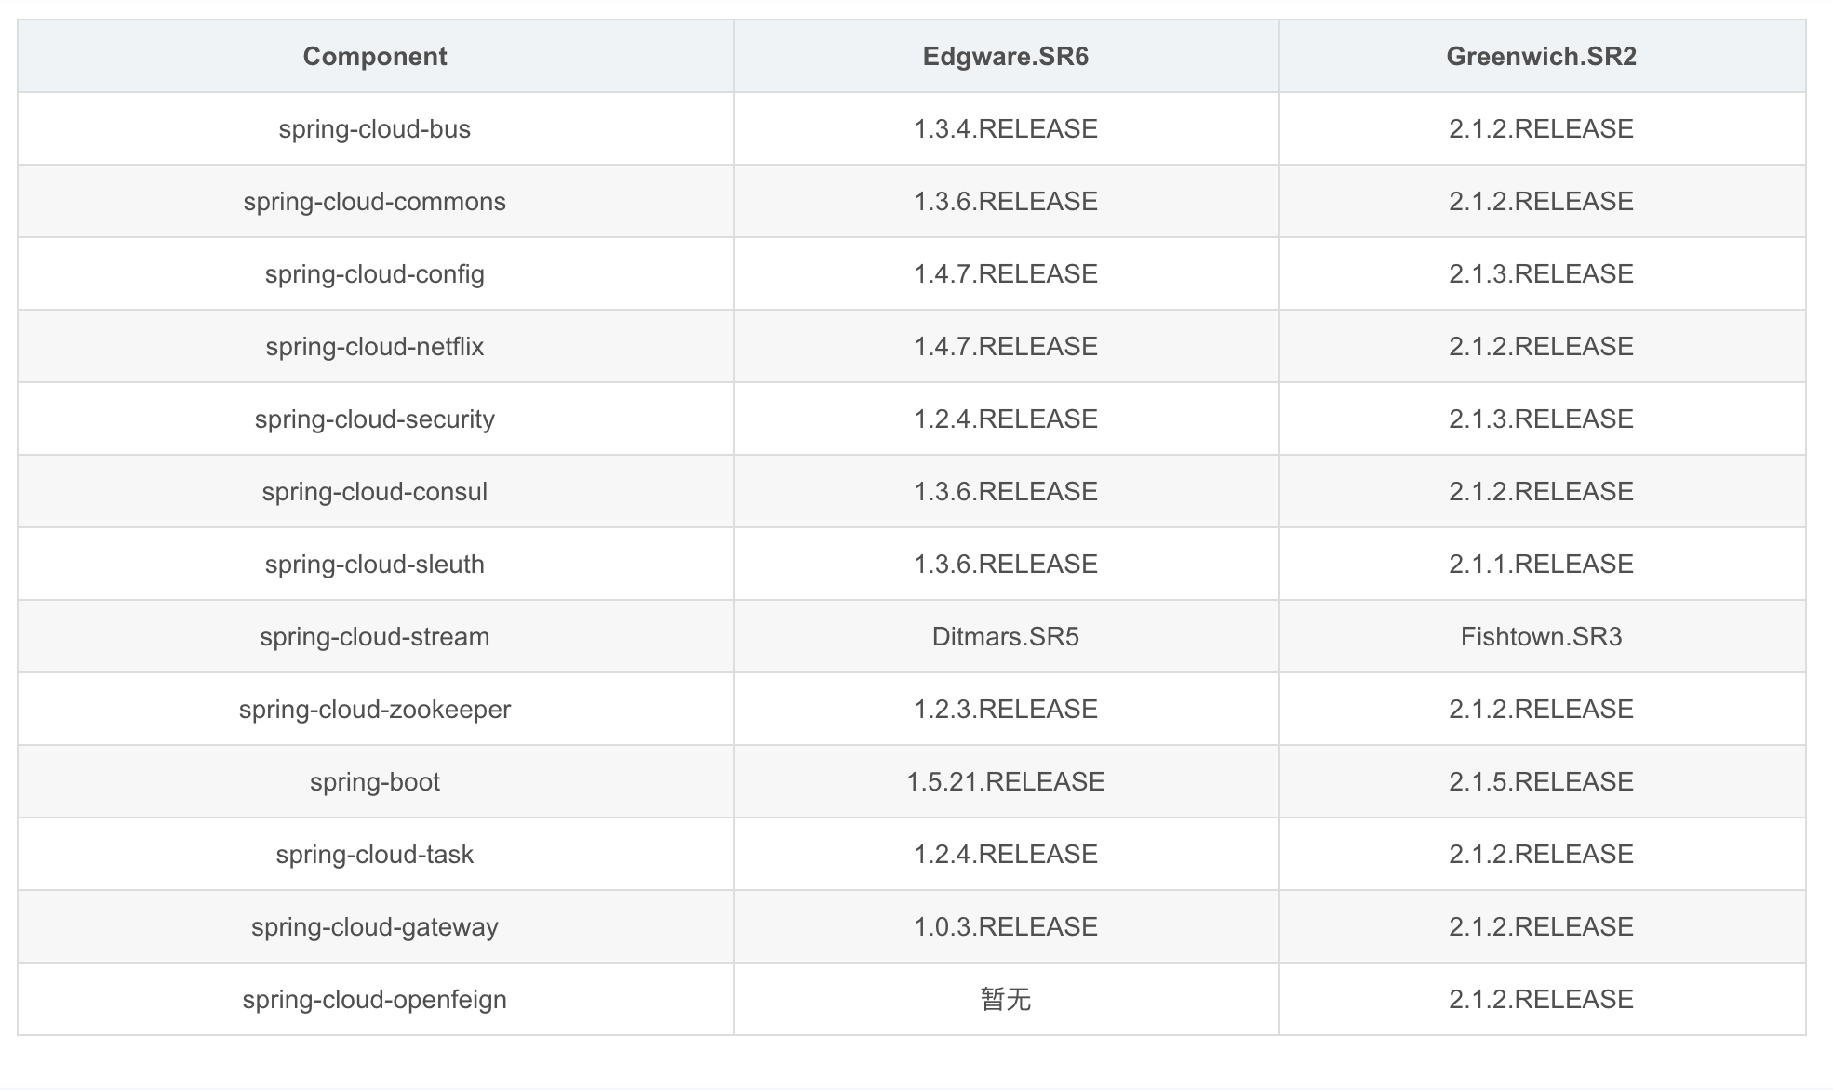Select the 1.3.4.RELEASE bus version cell
Viewport: 1833px width, 1090px height.
tap(1005, 129)
